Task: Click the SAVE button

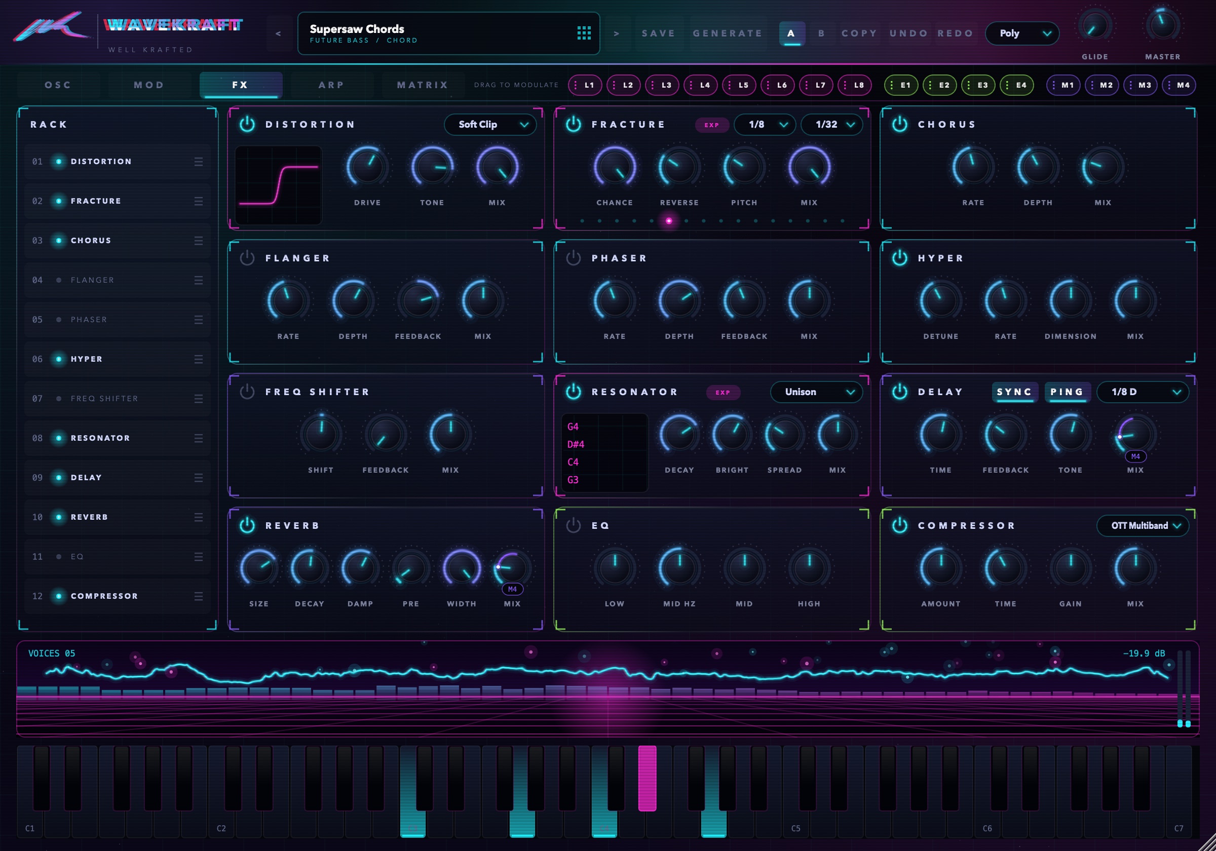Action: coord(659,33)
